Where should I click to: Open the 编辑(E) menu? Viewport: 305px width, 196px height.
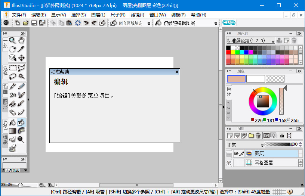pos(38,15)
